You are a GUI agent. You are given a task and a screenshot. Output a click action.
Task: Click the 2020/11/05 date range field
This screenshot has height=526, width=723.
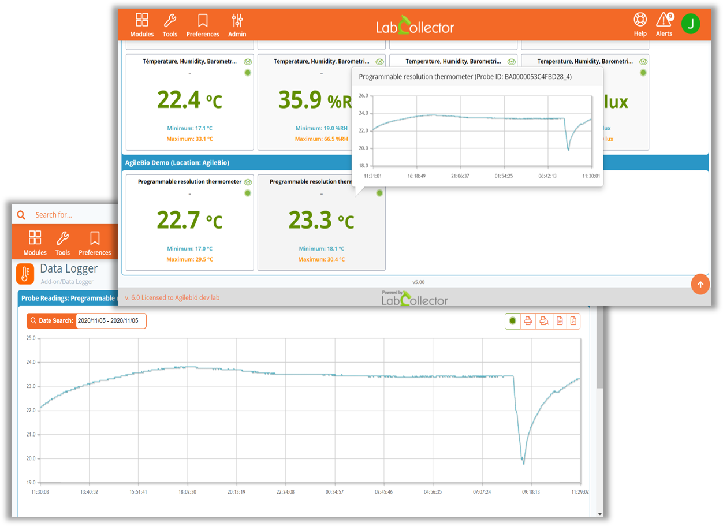(111, 320)
